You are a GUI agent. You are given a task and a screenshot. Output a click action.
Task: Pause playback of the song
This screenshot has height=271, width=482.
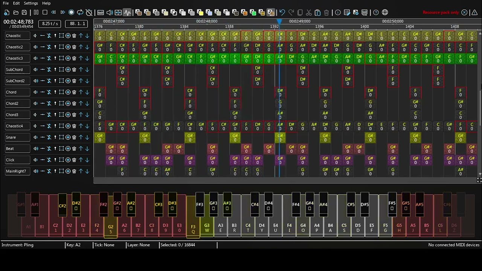36,12
